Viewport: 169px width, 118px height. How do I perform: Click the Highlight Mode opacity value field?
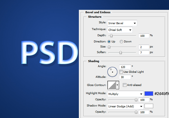click(x=144, y=100)
